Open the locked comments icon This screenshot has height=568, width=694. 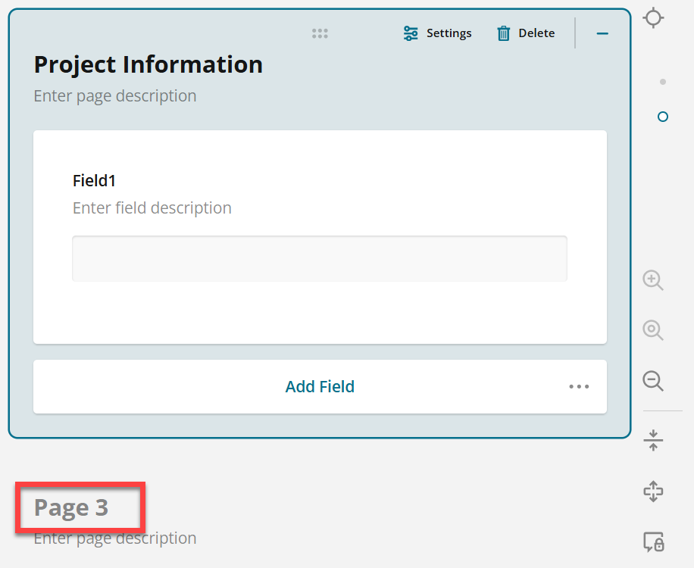[x=653, y=542]
